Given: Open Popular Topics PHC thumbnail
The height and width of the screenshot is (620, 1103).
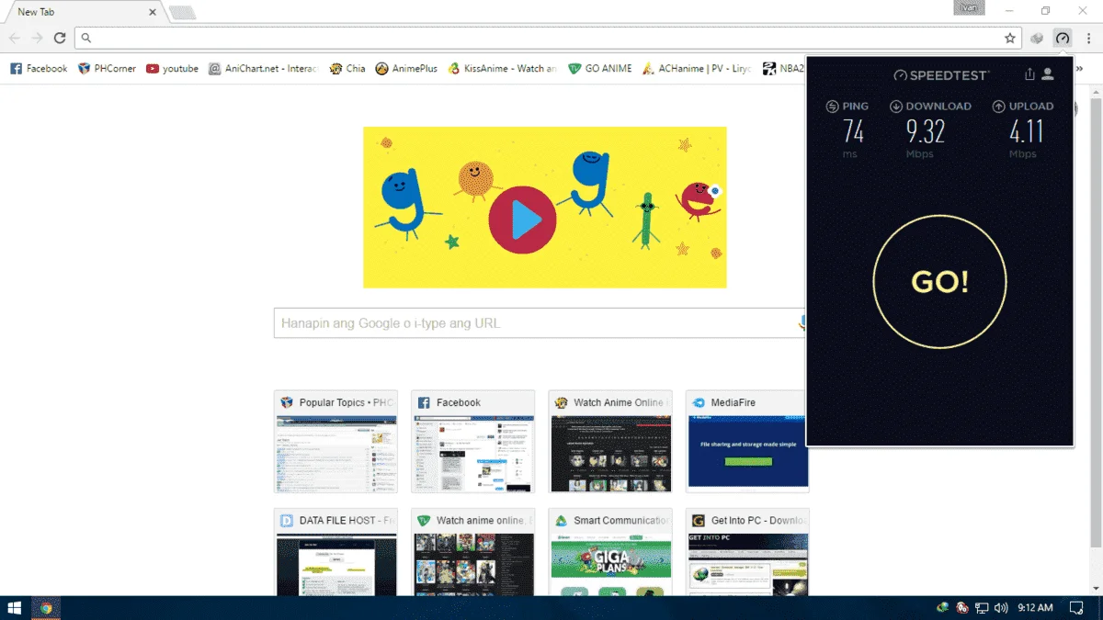Looking at the screenshot, I should (336, 442).
